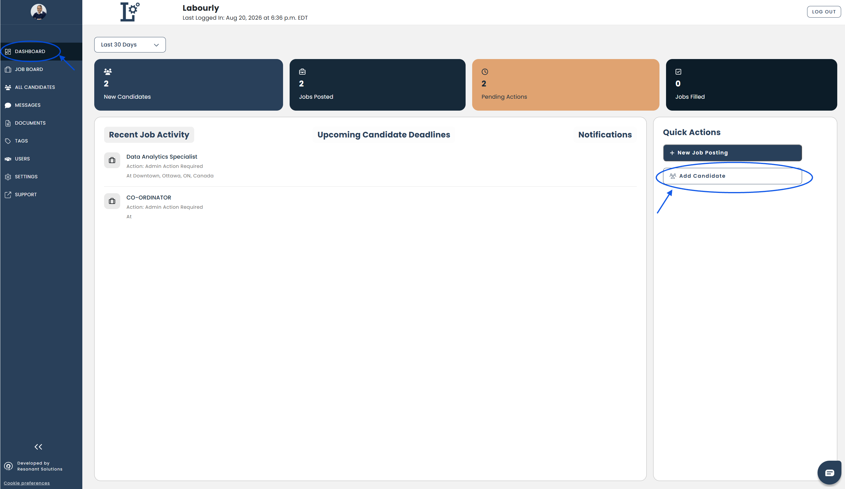Click the CO-ORDINATOR briefcase icon
The height and width of the screenshot is (489, 845).
[x=112, y=202]
